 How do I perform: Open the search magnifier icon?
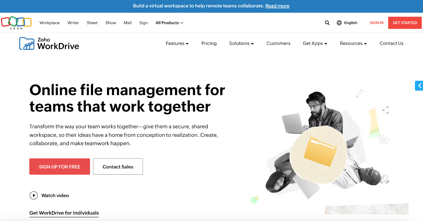pyautogui.click(x=327, y=23)
